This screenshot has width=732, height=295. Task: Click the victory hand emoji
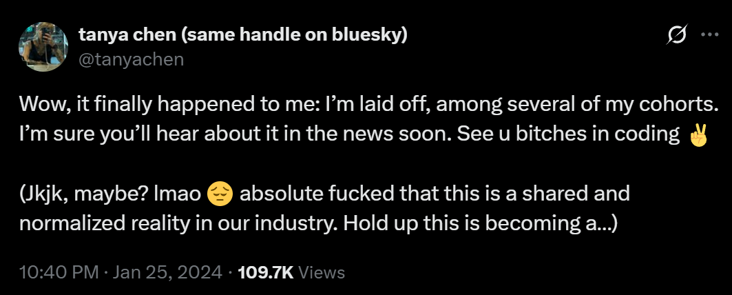click(x=698, y=134)
